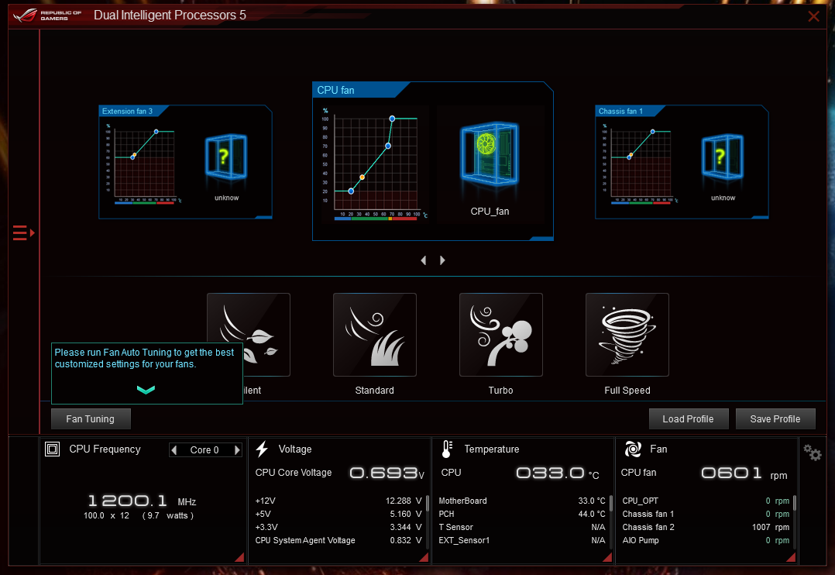Screen dimensions: 835x575
Task: Select the Turbo fan mode icon
Action: coord(501,335)
